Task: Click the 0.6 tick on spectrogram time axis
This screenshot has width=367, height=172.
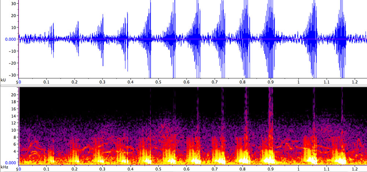Action: click(186, 169)
